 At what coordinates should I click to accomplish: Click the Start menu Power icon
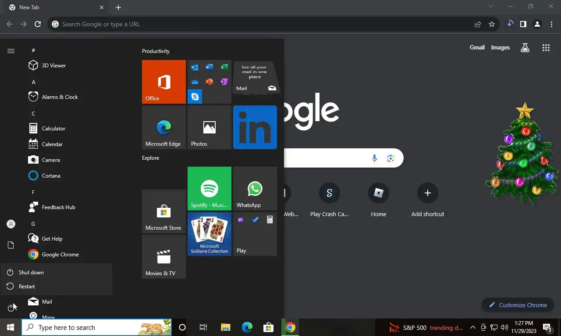(11, 308)
